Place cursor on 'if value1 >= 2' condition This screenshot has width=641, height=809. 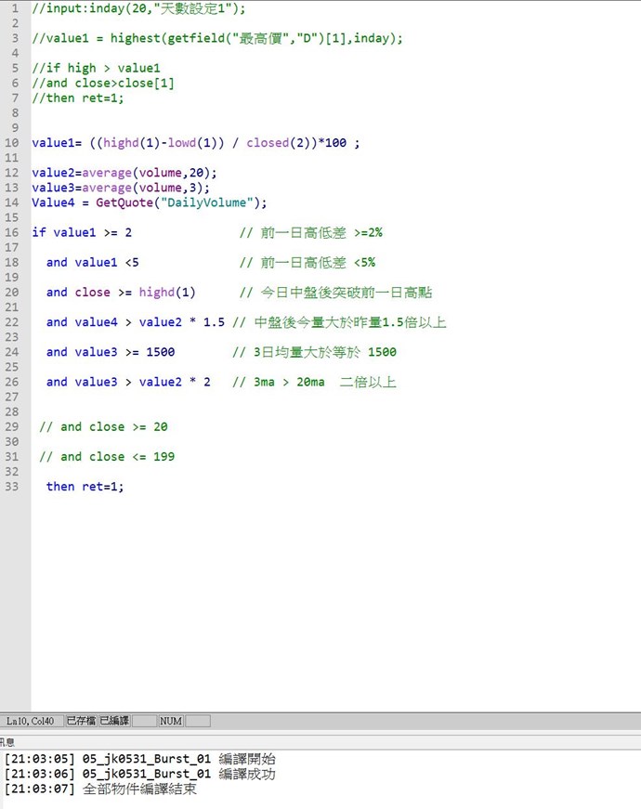(82, 232)
